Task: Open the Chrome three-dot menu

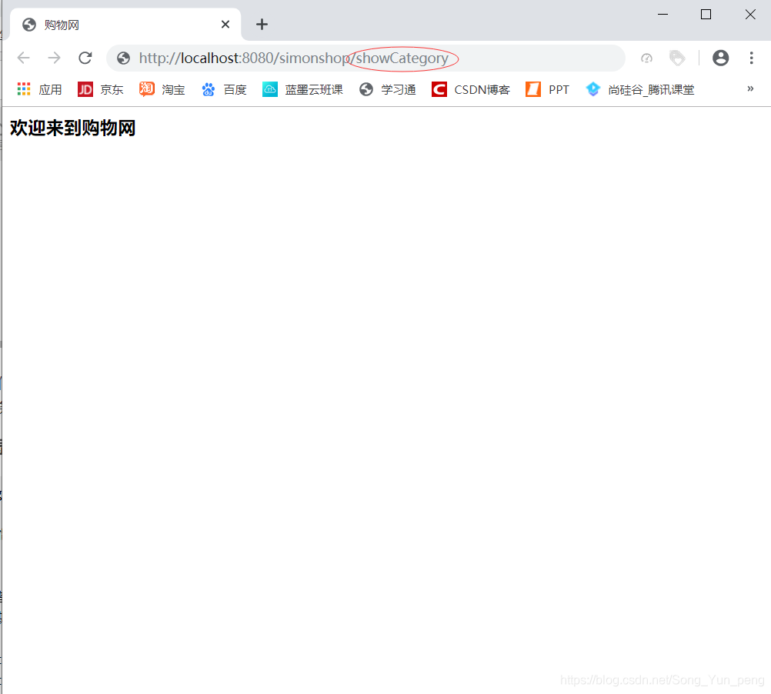Action: 751,58
